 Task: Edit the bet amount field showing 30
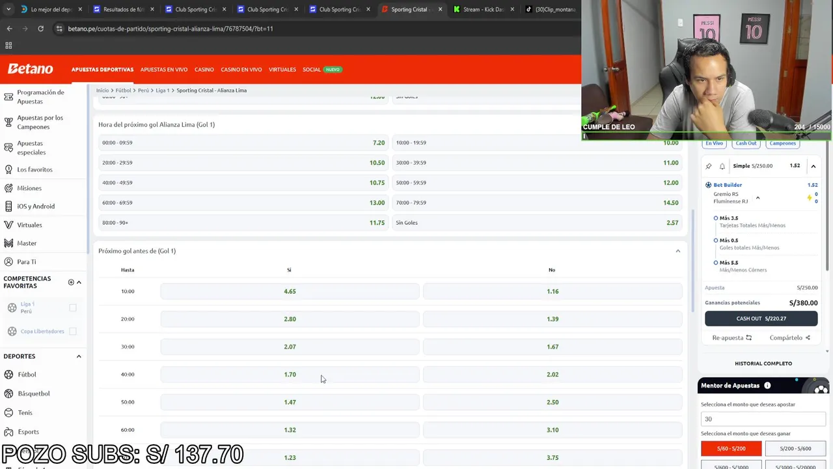[763, 419]
